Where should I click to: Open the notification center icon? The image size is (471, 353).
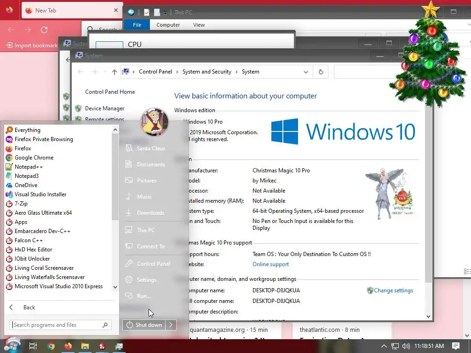pyautogui.click(x=456, y=346)
